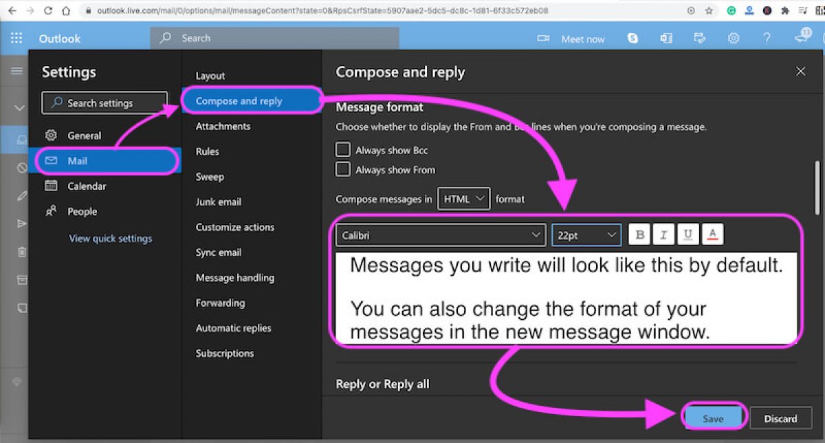Open the Help question mark
Image resolution: width=825 pixels, height=443 pixels.
coord(767,39)
